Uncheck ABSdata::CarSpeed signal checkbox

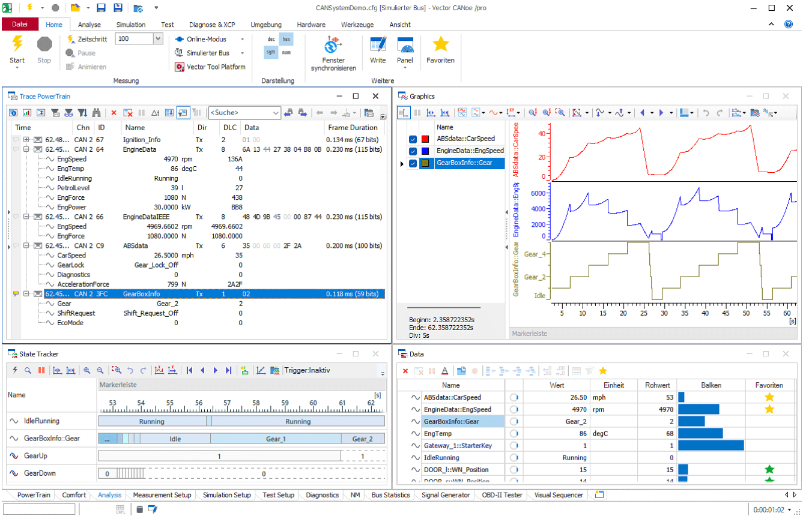[413, 139]
